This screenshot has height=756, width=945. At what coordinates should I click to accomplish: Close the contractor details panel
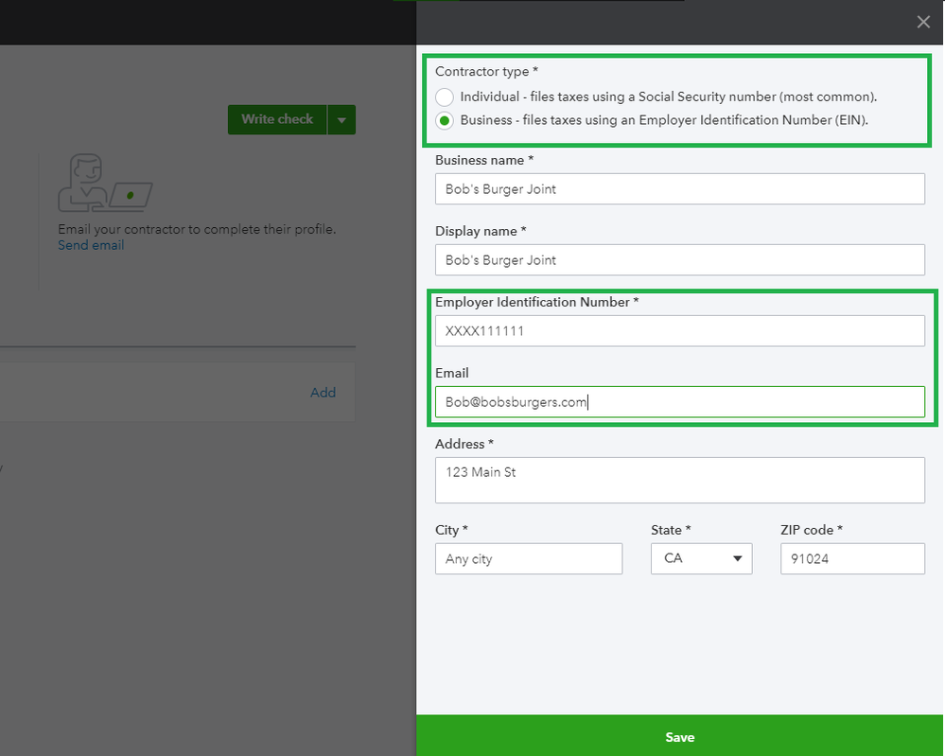pos(923,22)
